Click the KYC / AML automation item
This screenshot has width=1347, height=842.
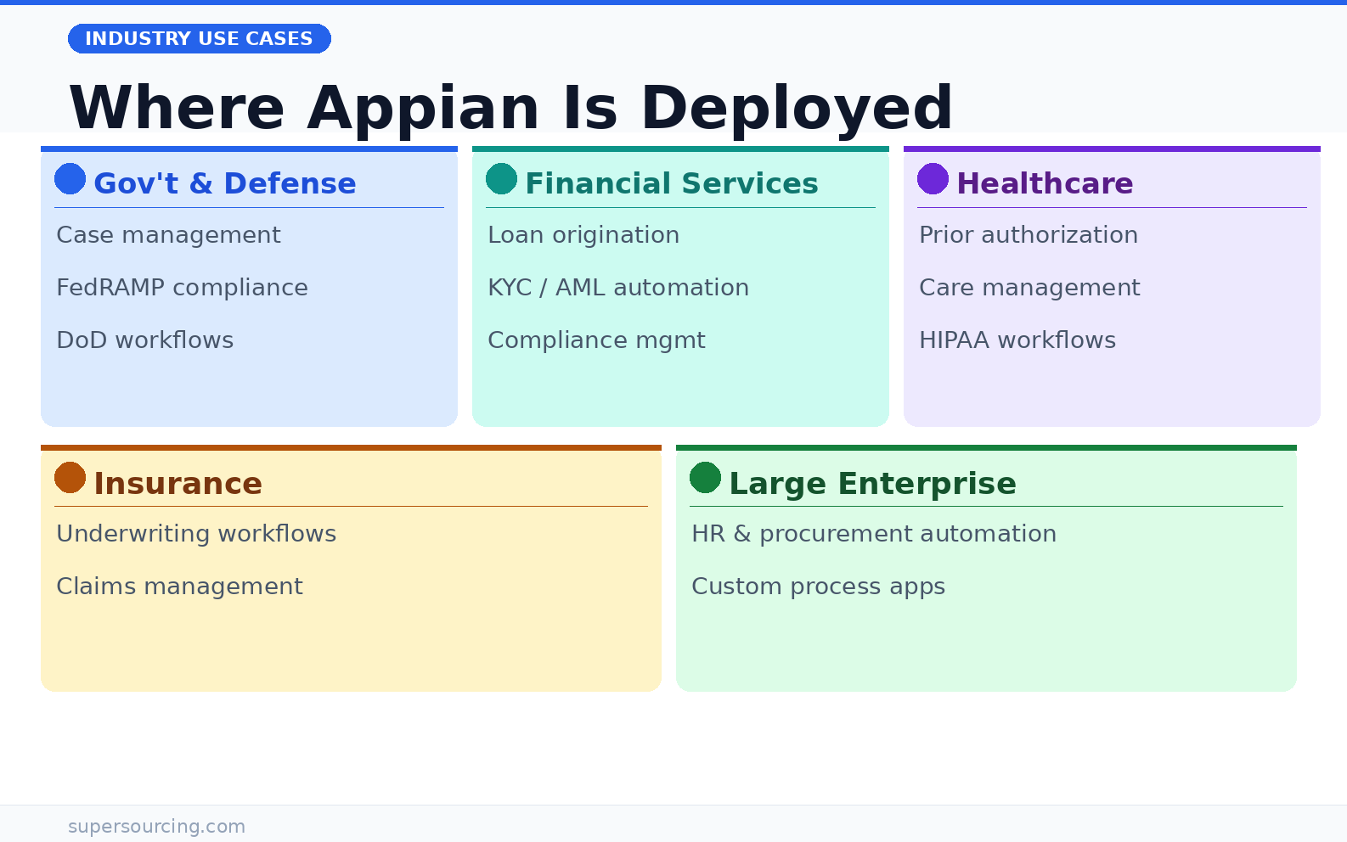coord(618,288)
